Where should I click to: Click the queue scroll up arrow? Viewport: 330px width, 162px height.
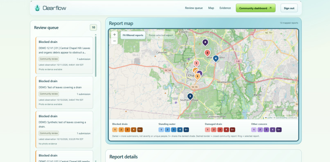96,35
